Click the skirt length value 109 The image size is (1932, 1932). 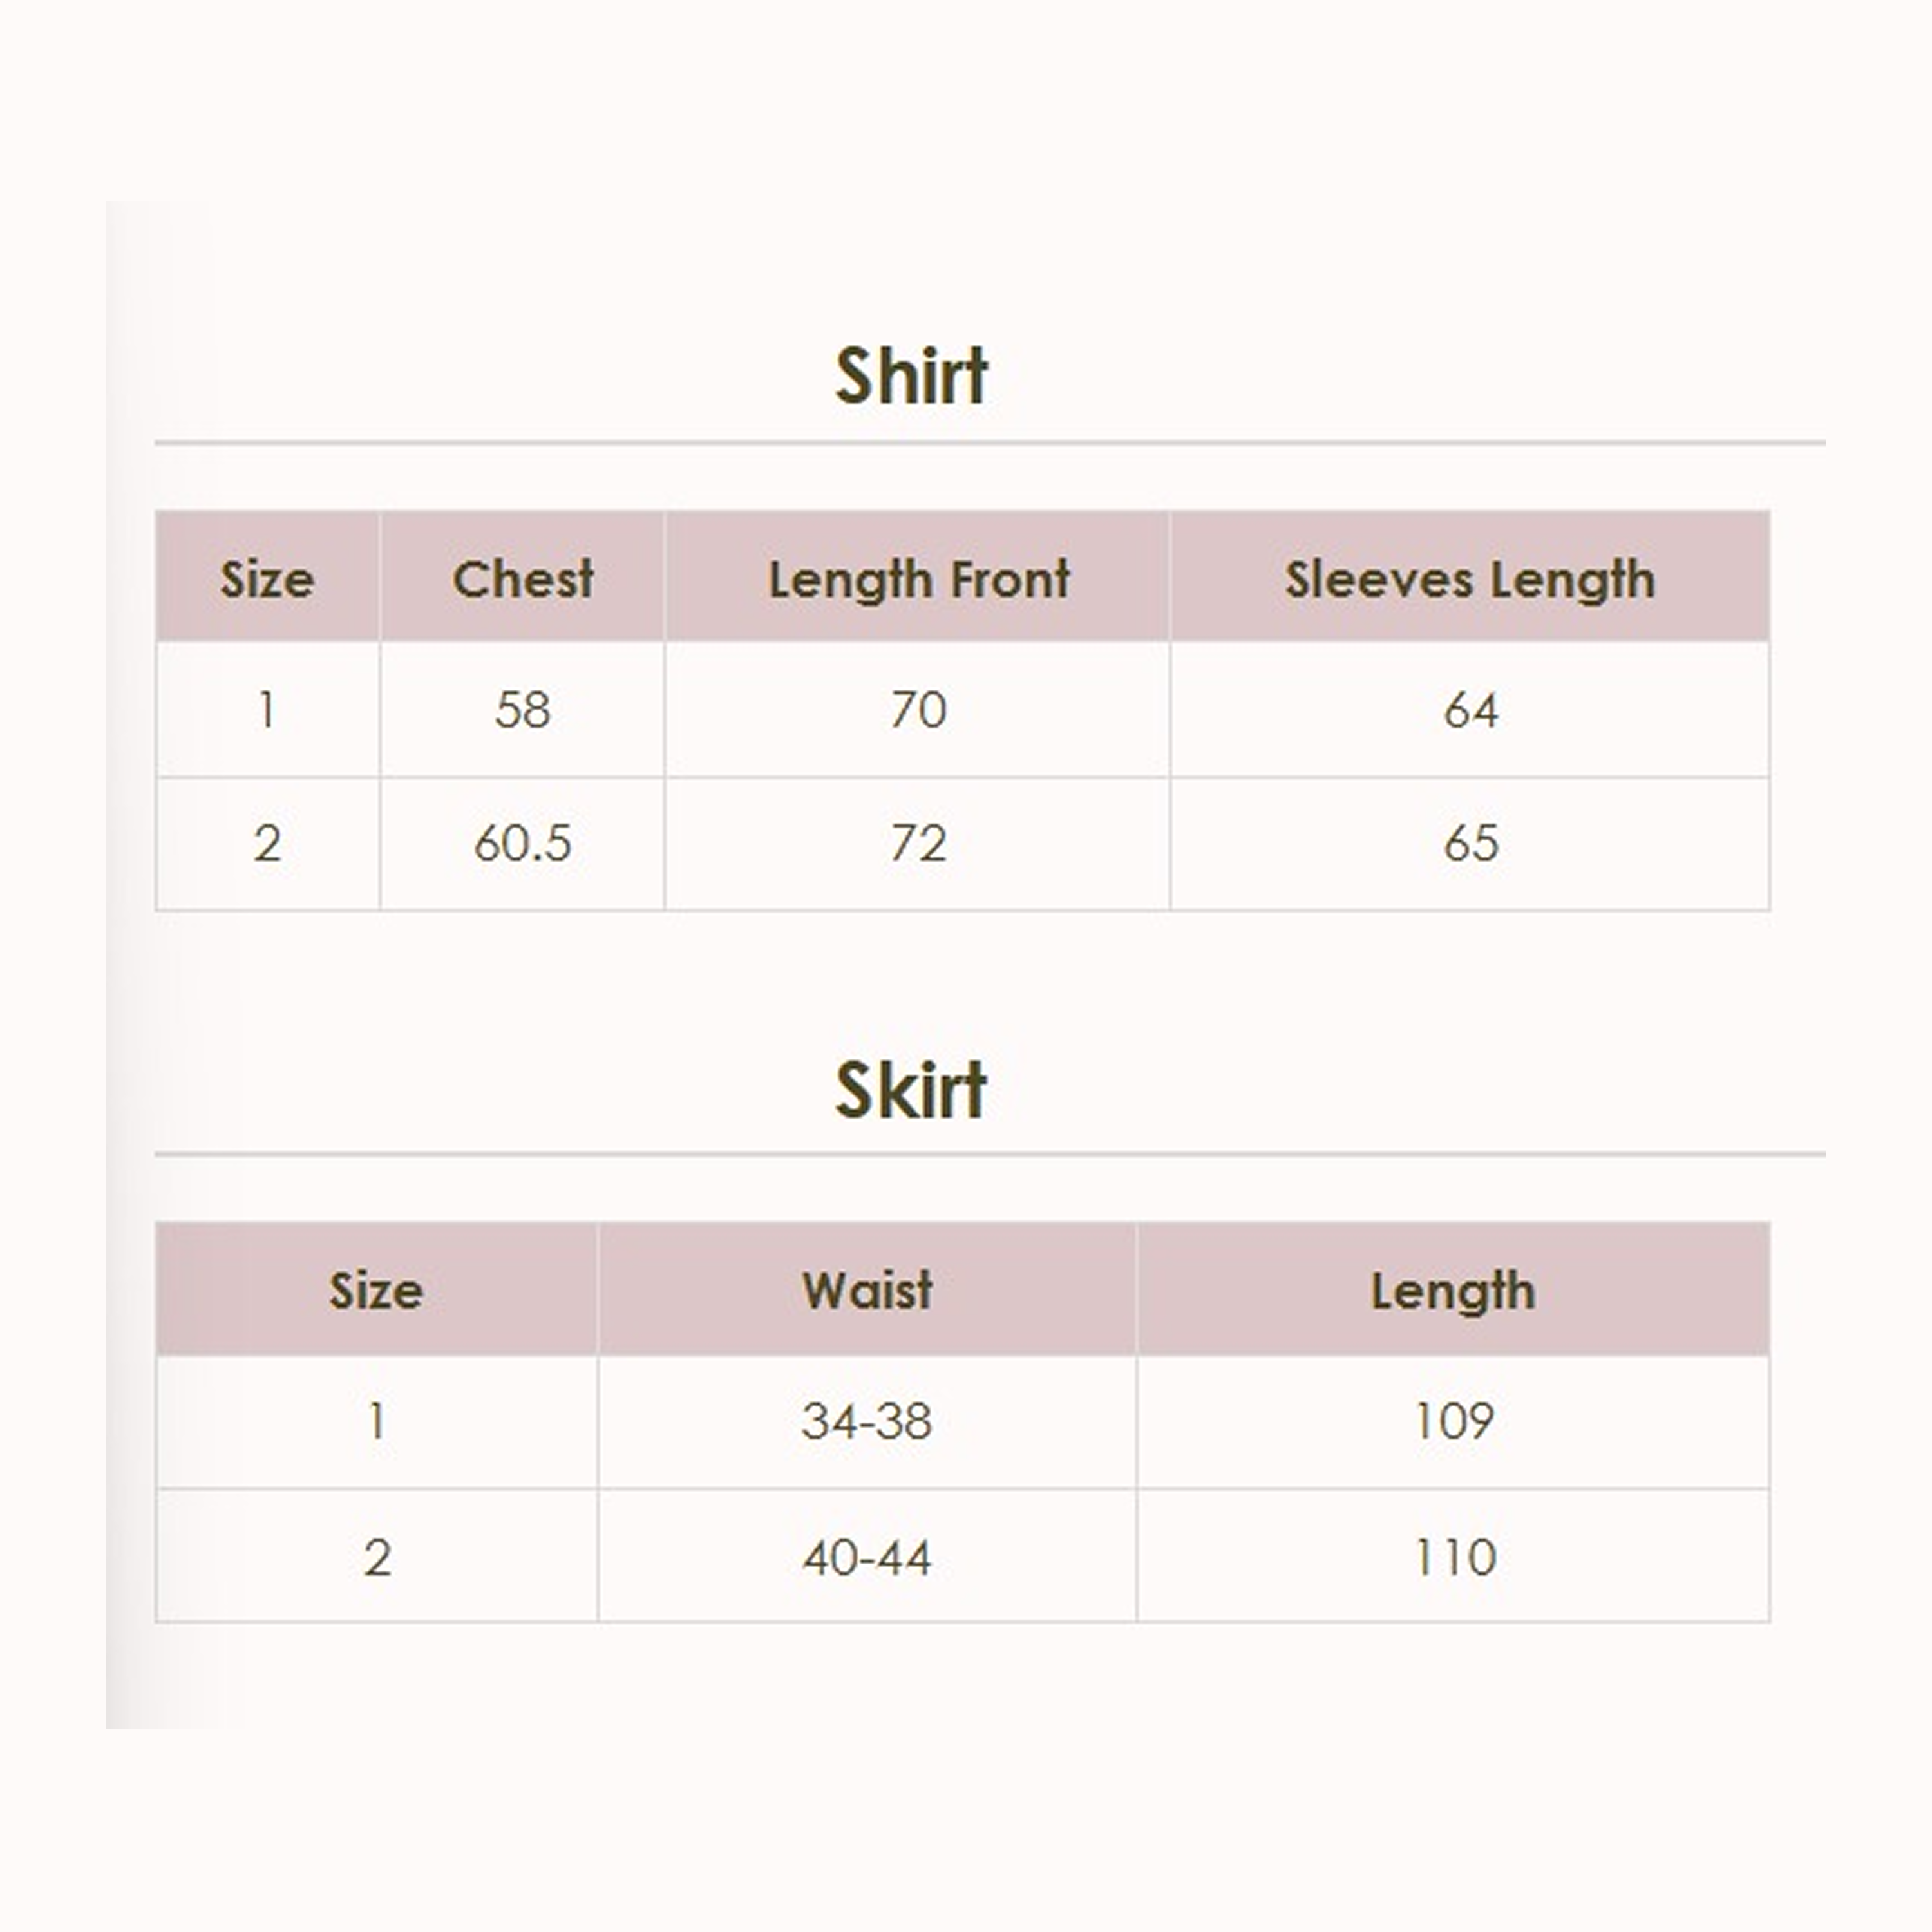tap(1453, 1421)
